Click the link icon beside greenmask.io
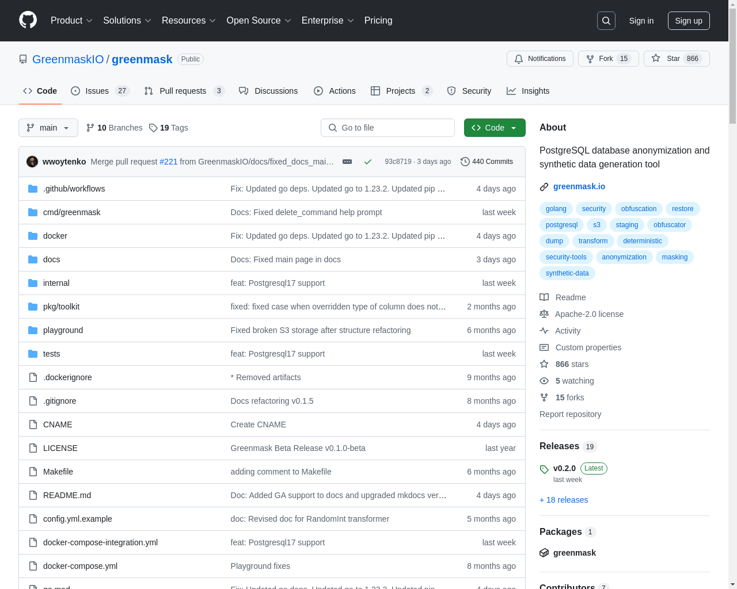This screenshot has height=589, width=737. point(544,187)
